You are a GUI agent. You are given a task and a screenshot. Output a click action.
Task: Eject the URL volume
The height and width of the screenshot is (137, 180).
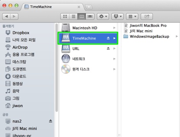click(108, 48)
